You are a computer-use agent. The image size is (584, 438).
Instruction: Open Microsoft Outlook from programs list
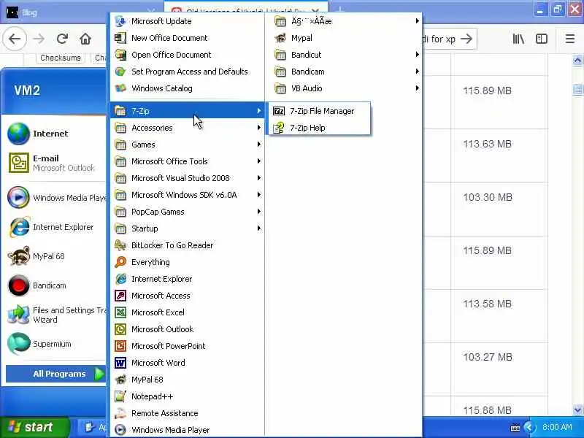(188, 329)
